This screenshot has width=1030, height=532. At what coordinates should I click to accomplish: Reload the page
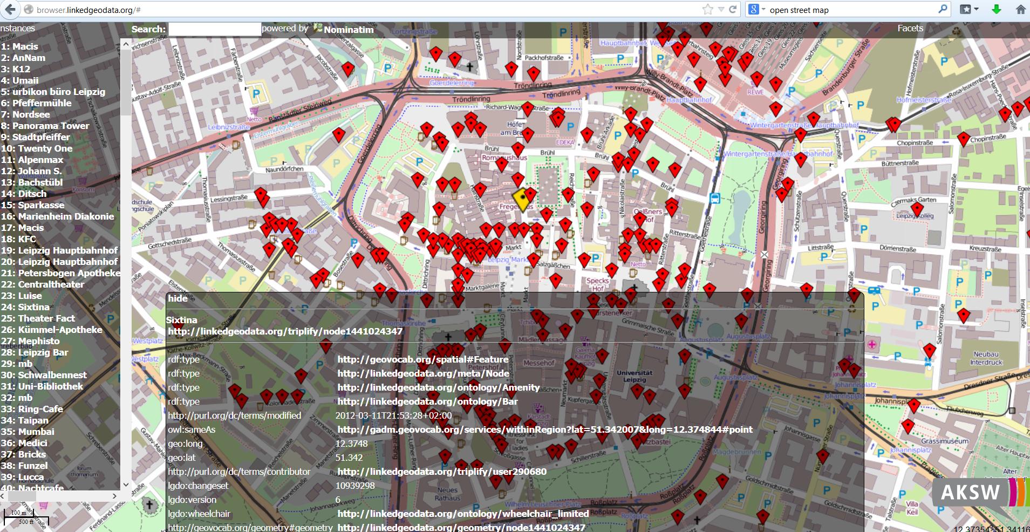click(733, 9)
